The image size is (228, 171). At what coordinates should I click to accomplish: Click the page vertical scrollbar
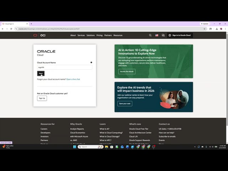227,79
